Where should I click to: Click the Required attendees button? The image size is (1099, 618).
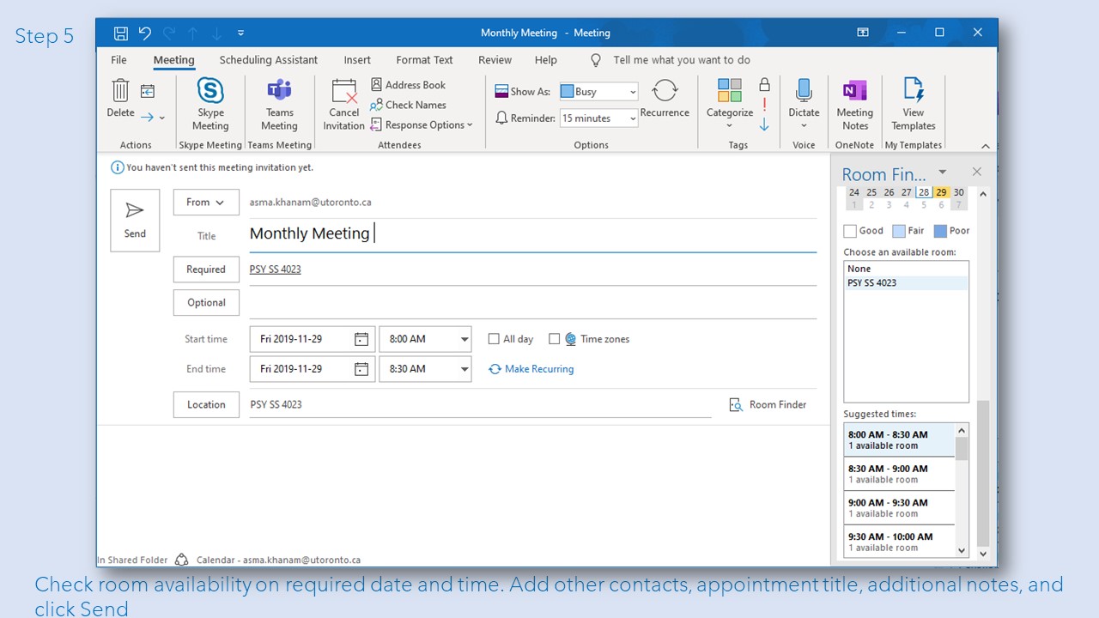206,270
